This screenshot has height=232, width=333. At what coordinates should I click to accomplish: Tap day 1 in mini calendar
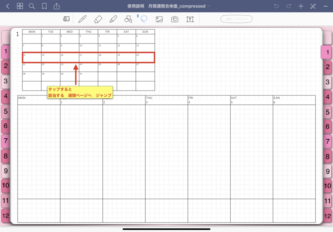(x=50, y=39)
